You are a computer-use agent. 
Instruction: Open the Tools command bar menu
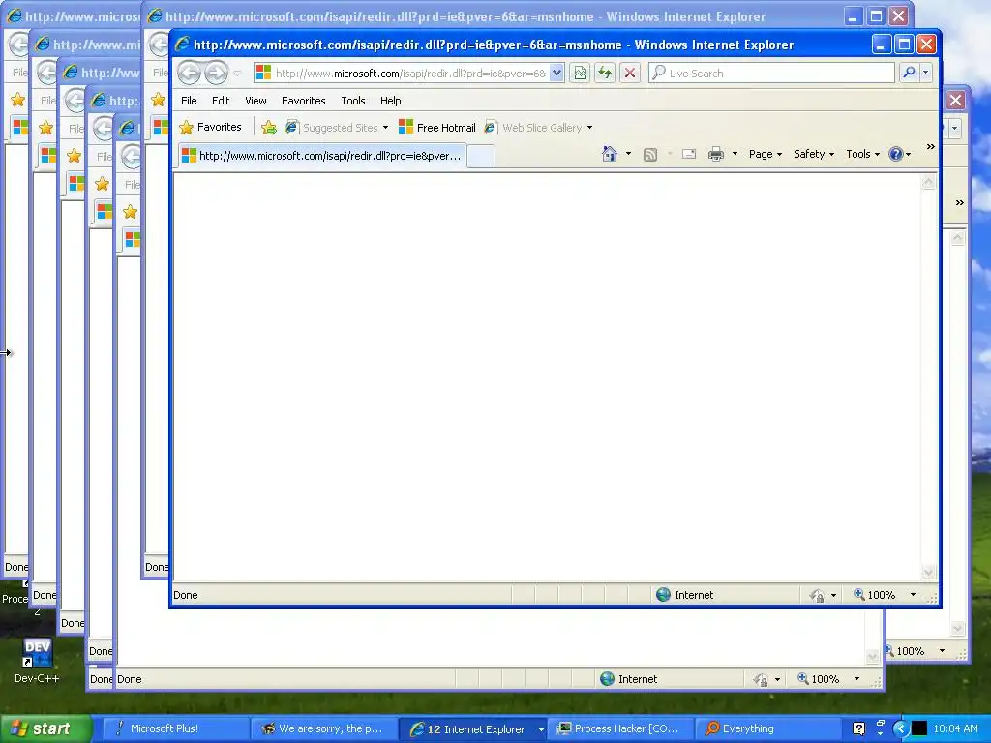(862, 154)
